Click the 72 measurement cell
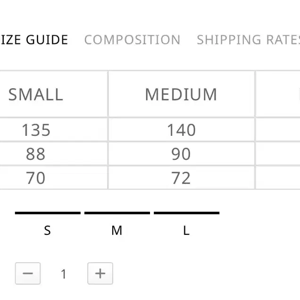 181,178
